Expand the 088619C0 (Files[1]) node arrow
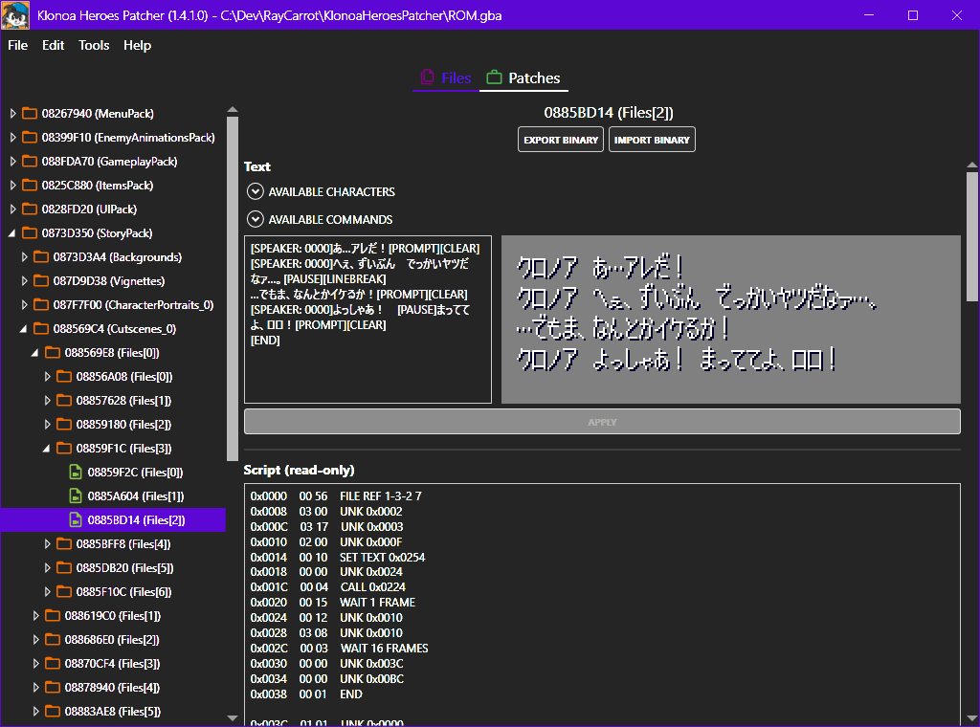980x727 pixels. (35, 615)
